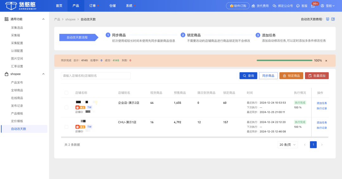Image resolution: width=342 pixels, height=179 pixels.
Task: Select 定价模板 in sidebar
Action: pyautogui.click(x=17, y=121)
